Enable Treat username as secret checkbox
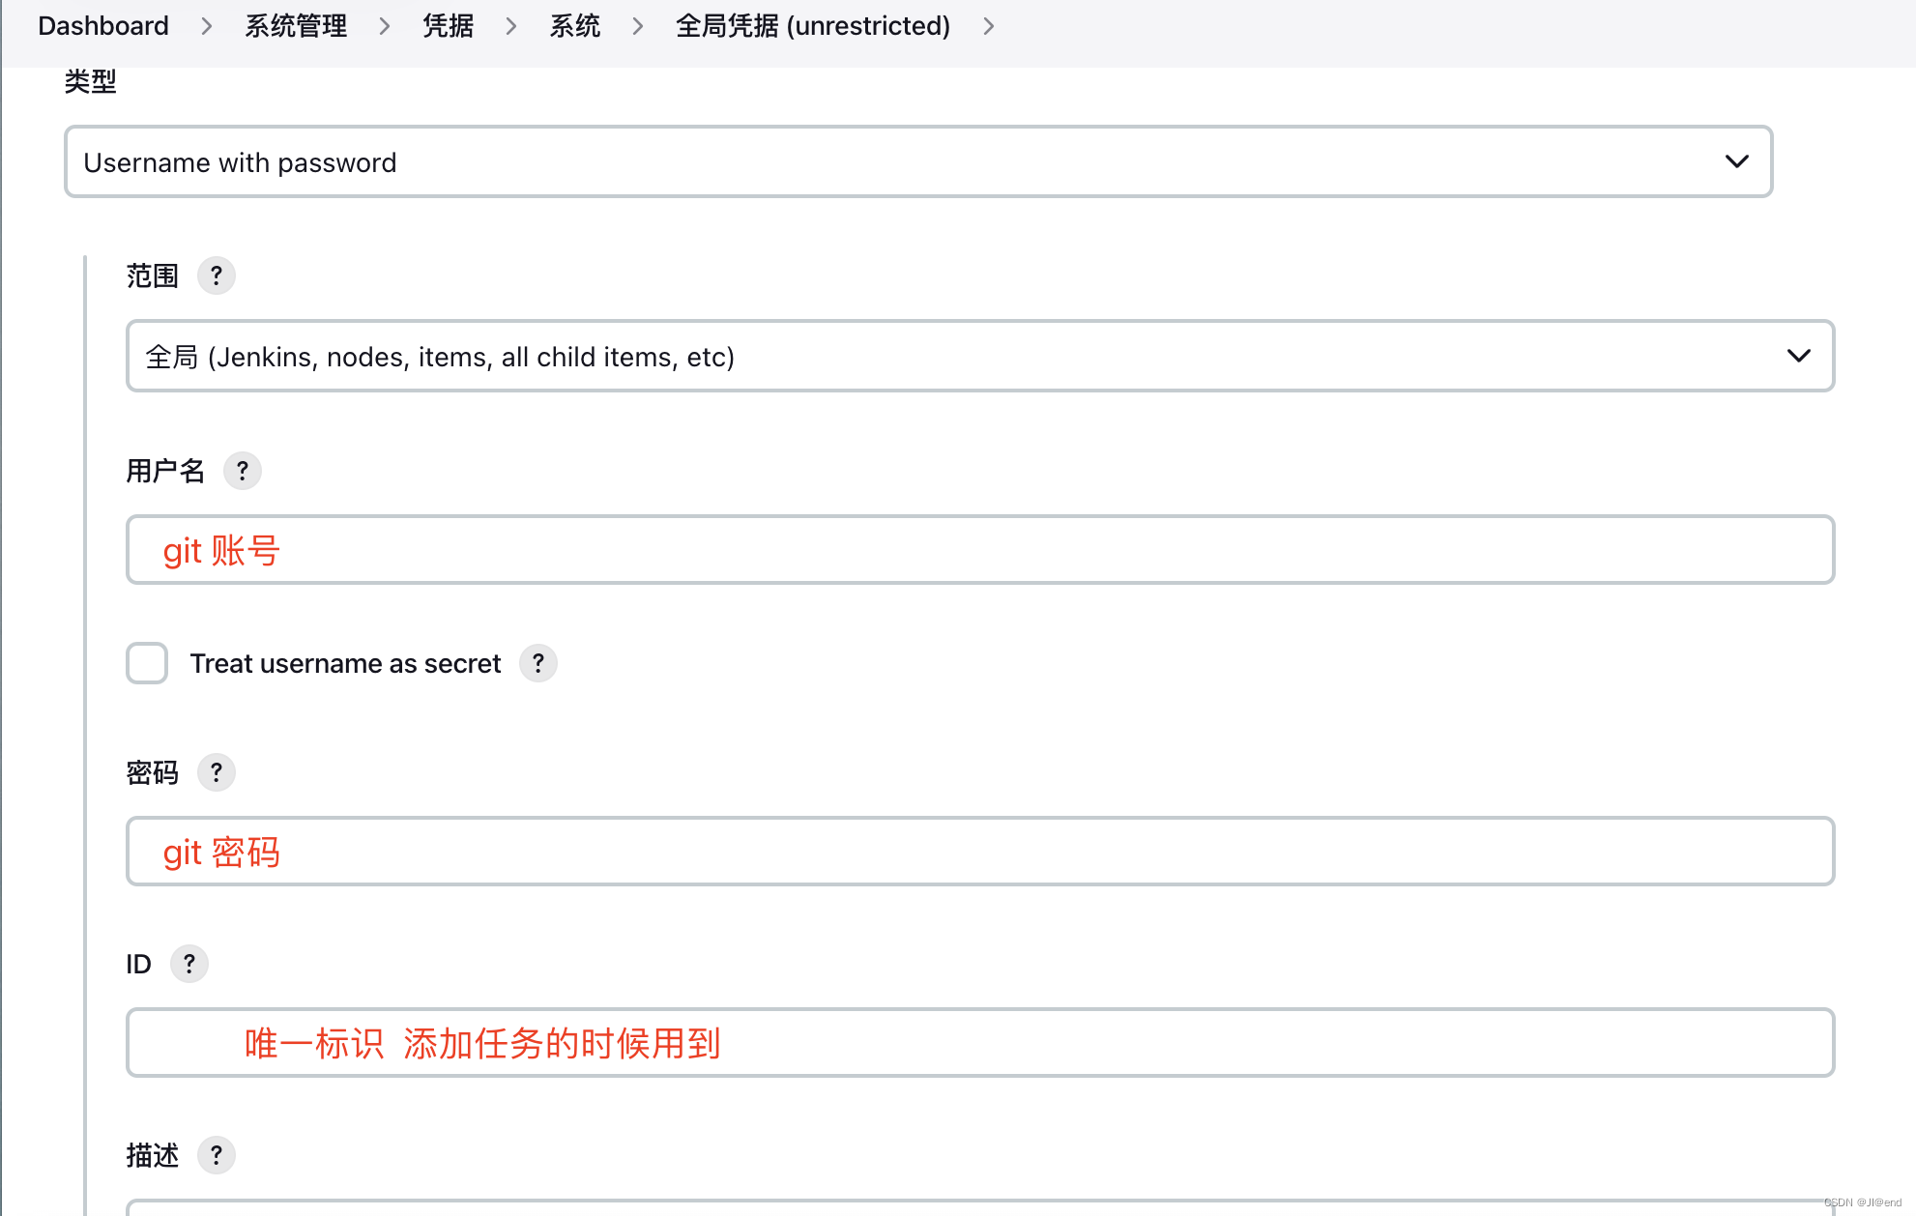1916x1216 pixels. (x=147, y=663)
